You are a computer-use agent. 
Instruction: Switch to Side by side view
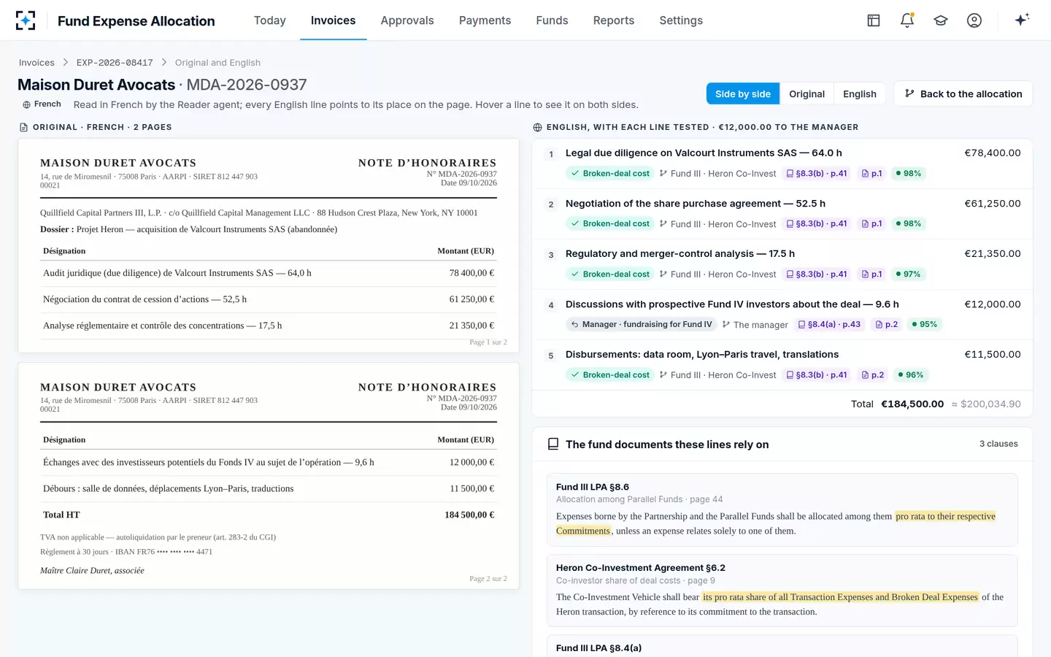pos(743,94)
